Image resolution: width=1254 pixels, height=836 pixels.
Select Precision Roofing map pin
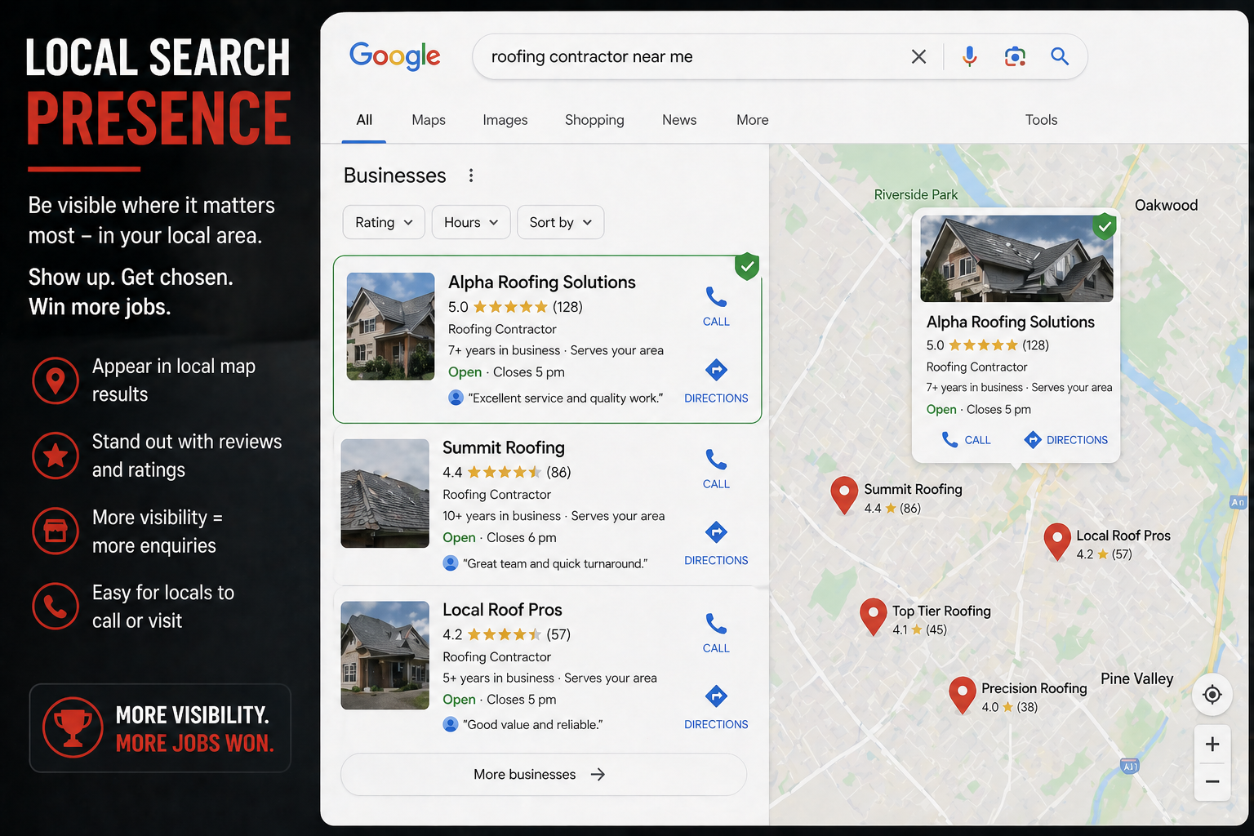point(963,694)
